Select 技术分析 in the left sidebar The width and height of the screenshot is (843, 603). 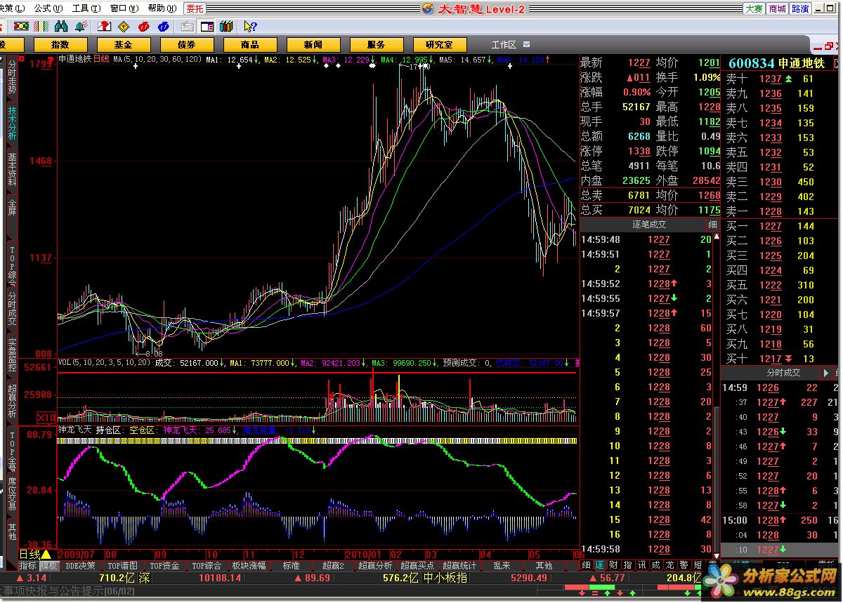12,123
